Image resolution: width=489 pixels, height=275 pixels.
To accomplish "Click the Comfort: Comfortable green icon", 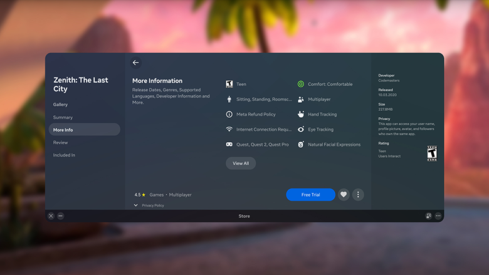I will point(301,84).
